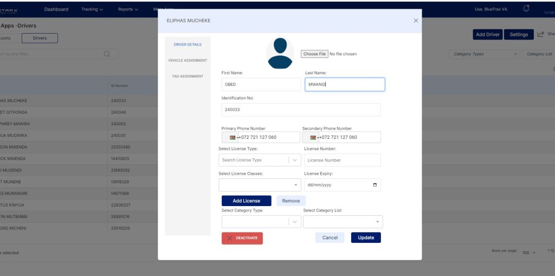555x276 pixels.
Task: Click the Choose File button
Action: tap(314, 54)
